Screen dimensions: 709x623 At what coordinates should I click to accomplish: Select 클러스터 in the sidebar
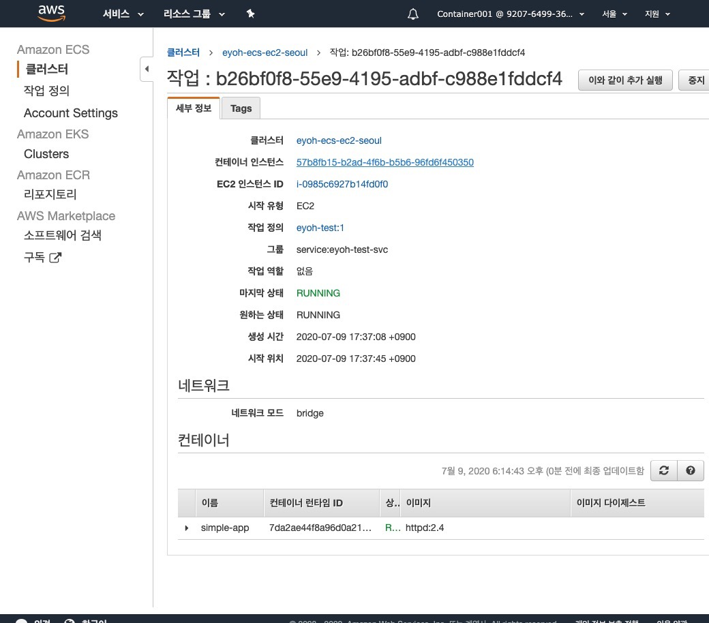[47, 69]
